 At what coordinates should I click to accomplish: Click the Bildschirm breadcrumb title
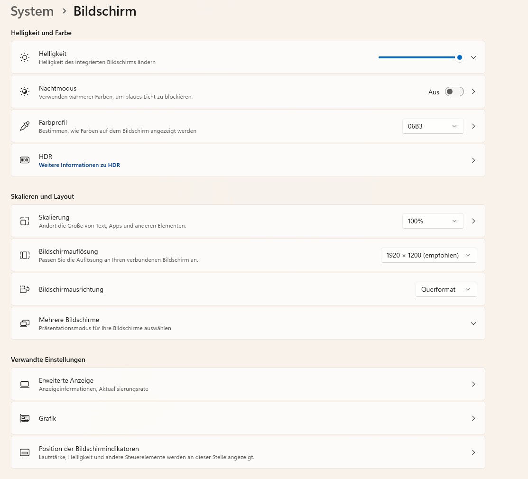tap(105, 11)
